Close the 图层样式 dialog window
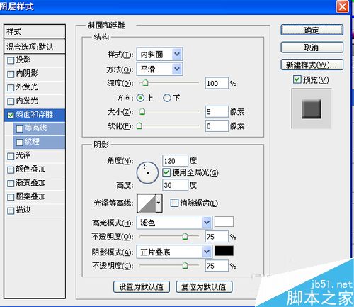This screenshot has height=307, width=354. tap(343, 6)
